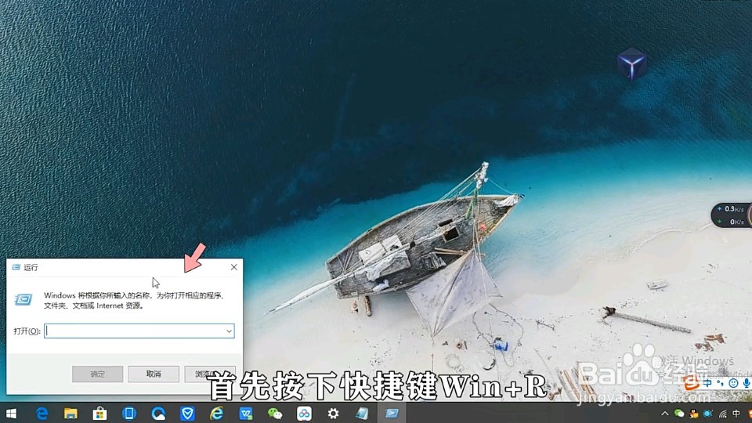Click the network speed floating widget

point(732,215)
